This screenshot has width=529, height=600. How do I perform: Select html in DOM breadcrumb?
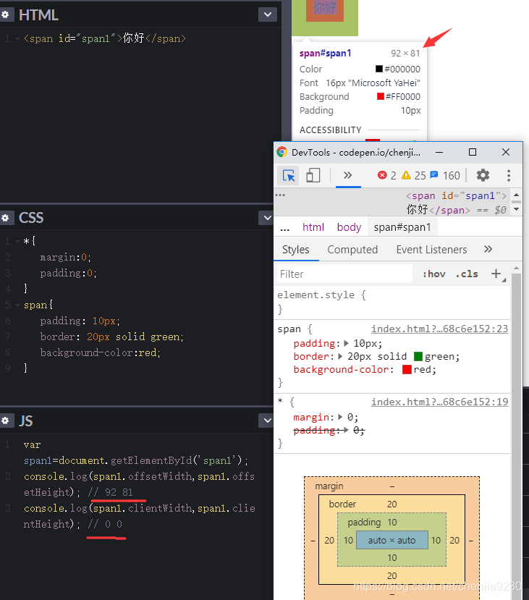tap(313, 227)
